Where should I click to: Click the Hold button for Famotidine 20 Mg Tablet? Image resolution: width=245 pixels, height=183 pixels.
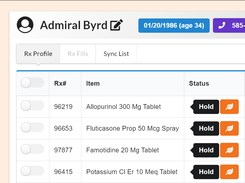tap(206, 150)
